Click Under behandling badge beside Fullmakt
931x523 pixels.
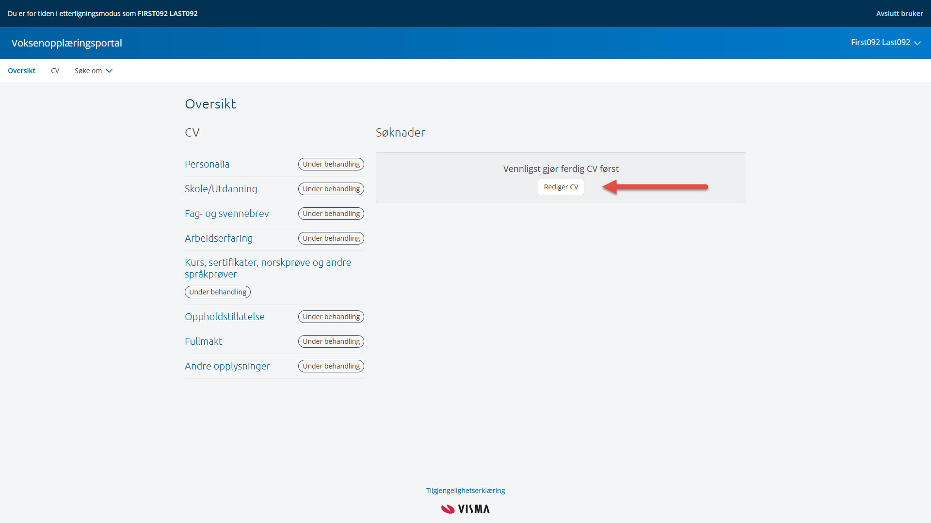[331, 341]
